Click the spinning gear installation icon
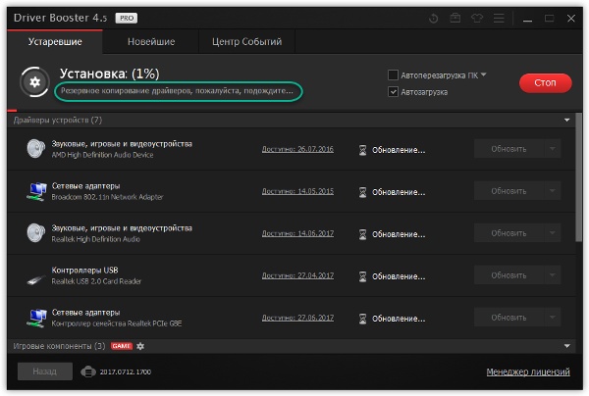589x396 pixels. coord(35,81)
